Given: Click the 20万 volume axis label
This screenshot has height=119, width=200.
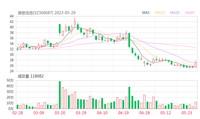Looking at the screenshot, I should [x=10, y=97].
